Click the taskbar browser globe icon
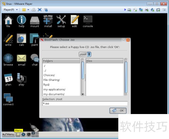 (x=23, y=134)
